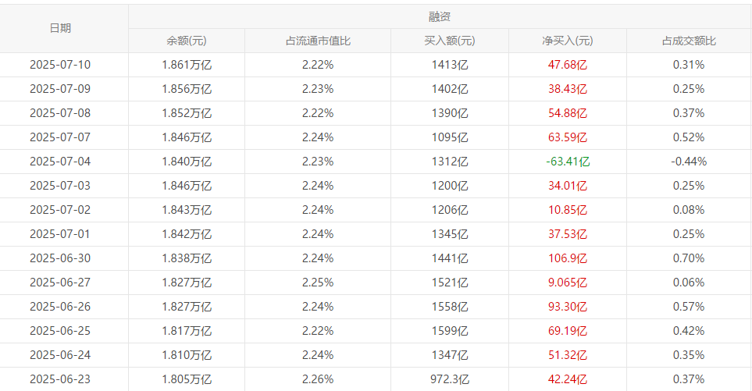Click the 日期 column header
The image size is (752, 391).
click(x=60, y=28)
